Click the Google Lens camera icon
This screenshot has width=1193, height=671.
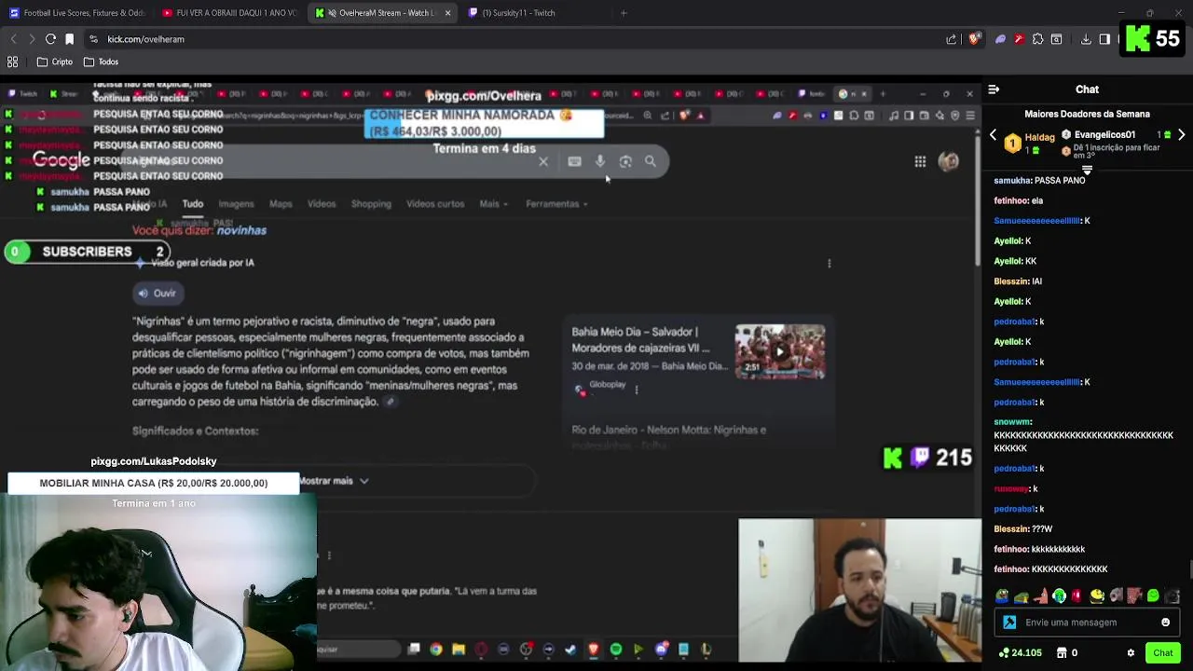click(x=625, y=161)
